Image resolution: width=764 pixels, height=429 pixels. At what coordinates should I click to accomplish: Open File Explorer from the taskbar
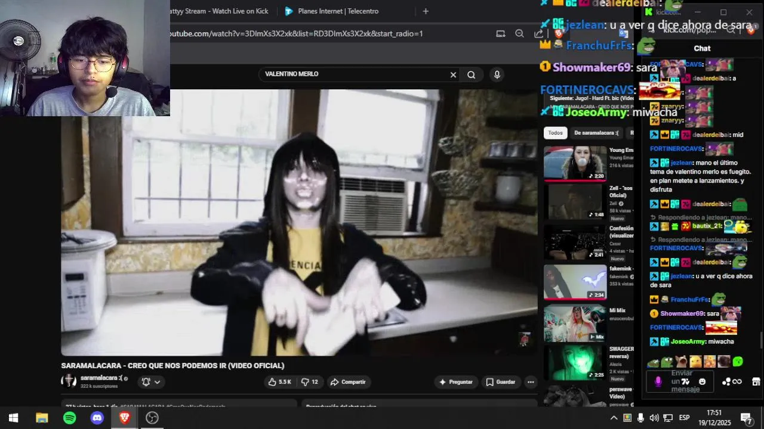coord(42,418)
